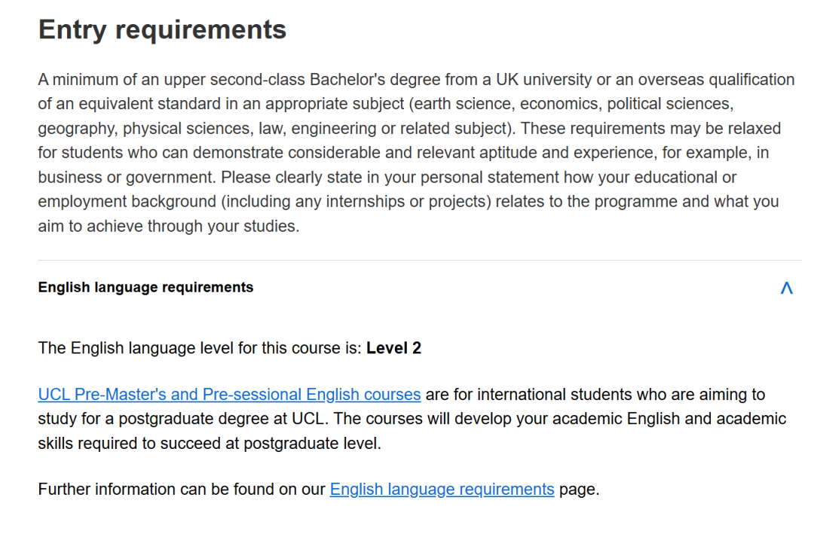Image resolution: width=814 pixels, height=537 pixels.
Task: Click the phrase 'overseas qualification' in first line
Action: click(716, 80)
